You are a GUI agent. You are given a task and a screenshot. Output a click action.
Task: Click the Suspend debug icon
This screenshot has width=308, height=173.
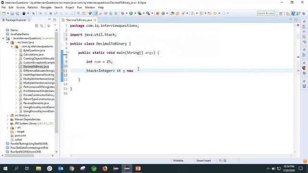tap(46, 13)
